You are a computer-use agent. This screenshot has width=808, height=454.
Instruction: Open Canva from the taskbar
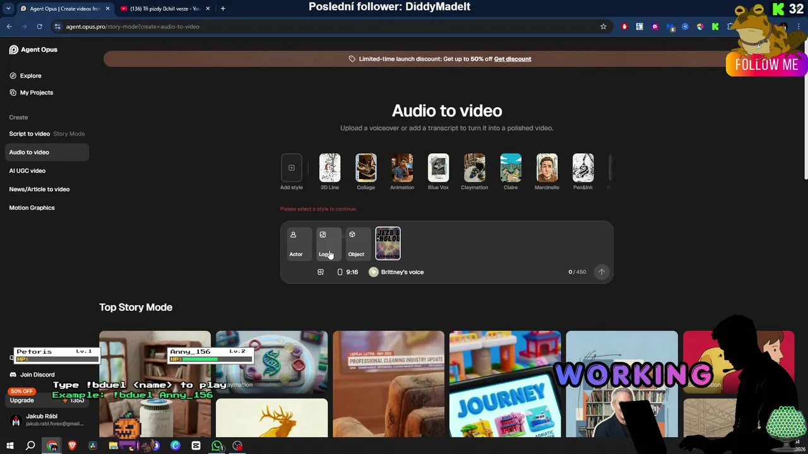(x=175, y=446)
